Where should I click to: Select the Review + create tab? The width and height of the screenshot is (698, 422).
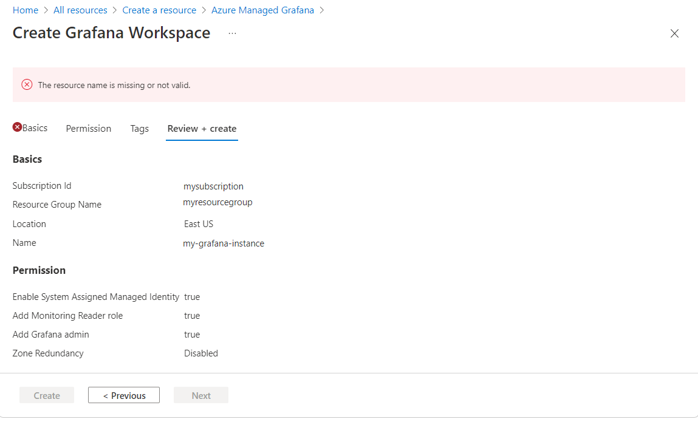202,128
